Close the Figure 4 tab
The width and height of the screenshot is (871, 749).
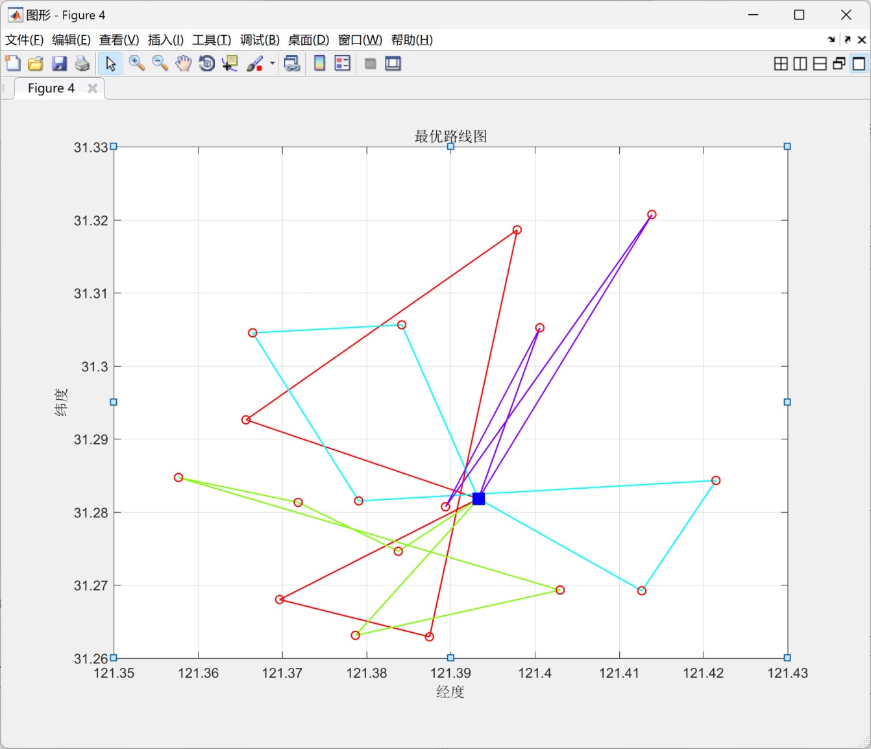tap(92, 88)
